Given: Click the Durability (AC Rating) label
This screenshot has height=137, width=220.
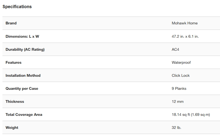Looking at the screenshot, I should 25,49.
